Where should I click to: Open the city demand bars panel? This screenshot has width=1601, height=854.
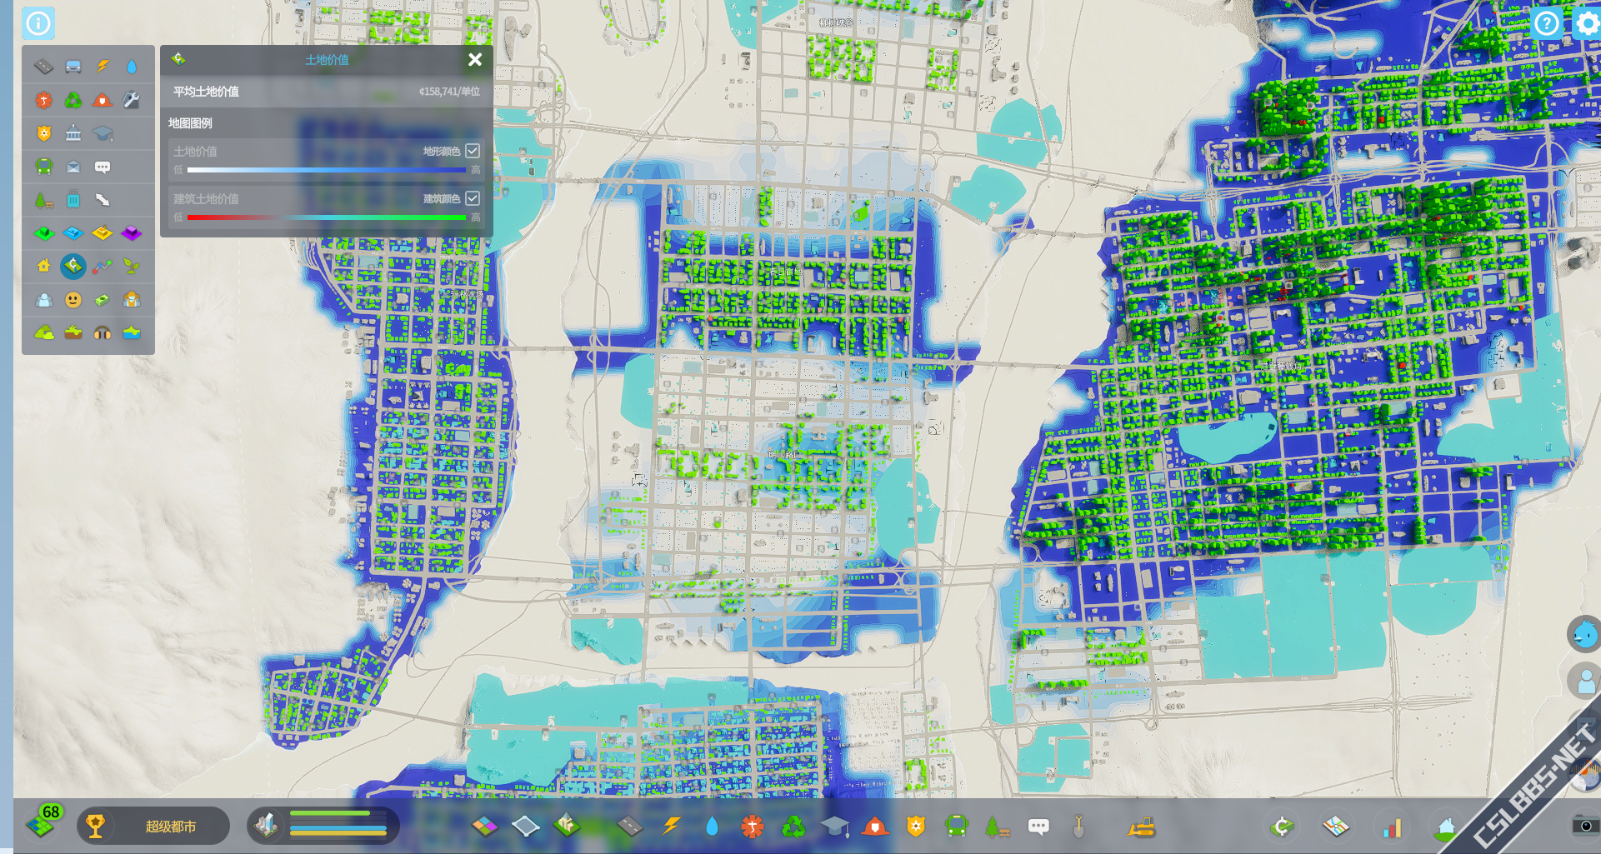coord(323,826)
